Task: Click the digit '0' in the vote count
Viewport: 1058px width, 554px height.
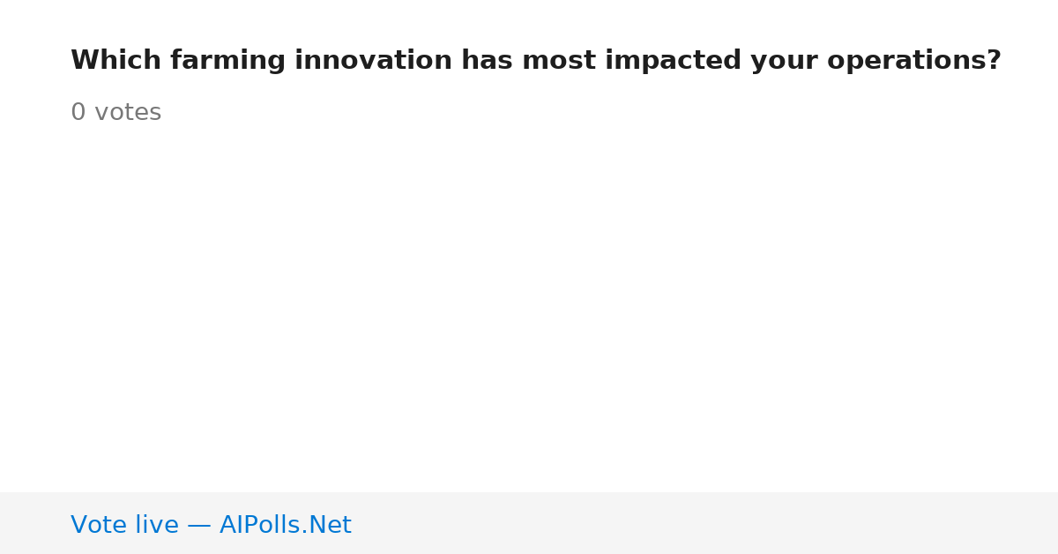Action: coord(78,113)
